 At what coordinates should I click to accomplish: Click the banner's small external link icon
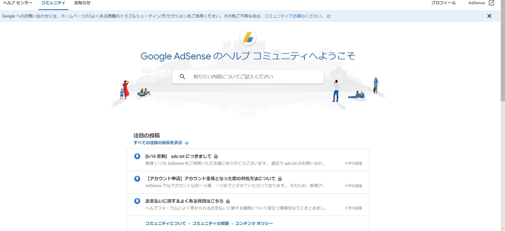pyautogui.click(x=329, y=16)
